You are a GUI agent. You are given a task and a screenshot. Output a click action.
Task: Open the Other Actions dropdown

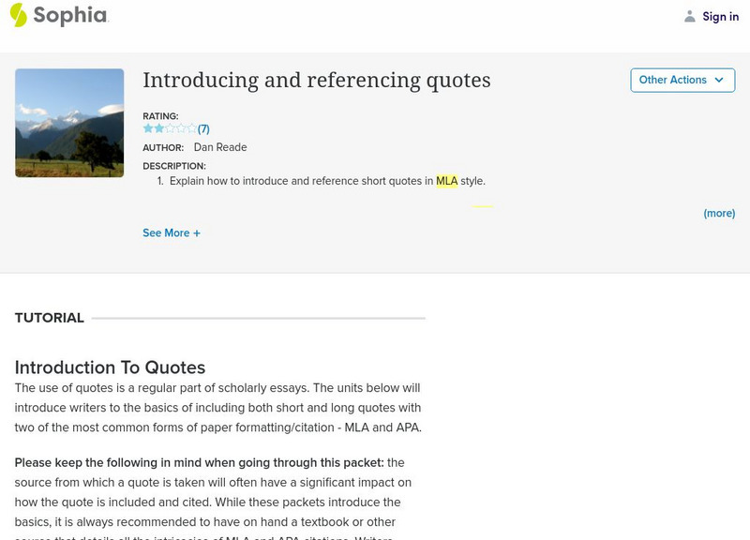(682, 81)
